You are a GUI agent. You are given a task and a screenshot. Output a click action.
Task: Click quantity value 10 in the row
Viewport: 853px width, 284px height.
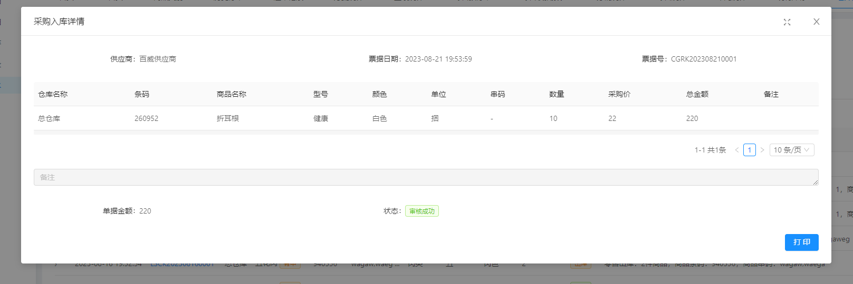click(x=553, y=118)
